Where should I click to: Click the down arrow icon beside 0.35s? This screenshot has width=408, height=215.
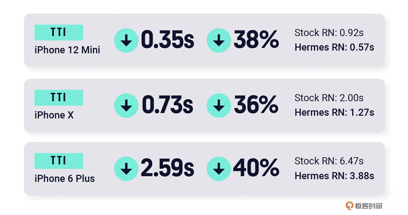click(x=126, y=40)
